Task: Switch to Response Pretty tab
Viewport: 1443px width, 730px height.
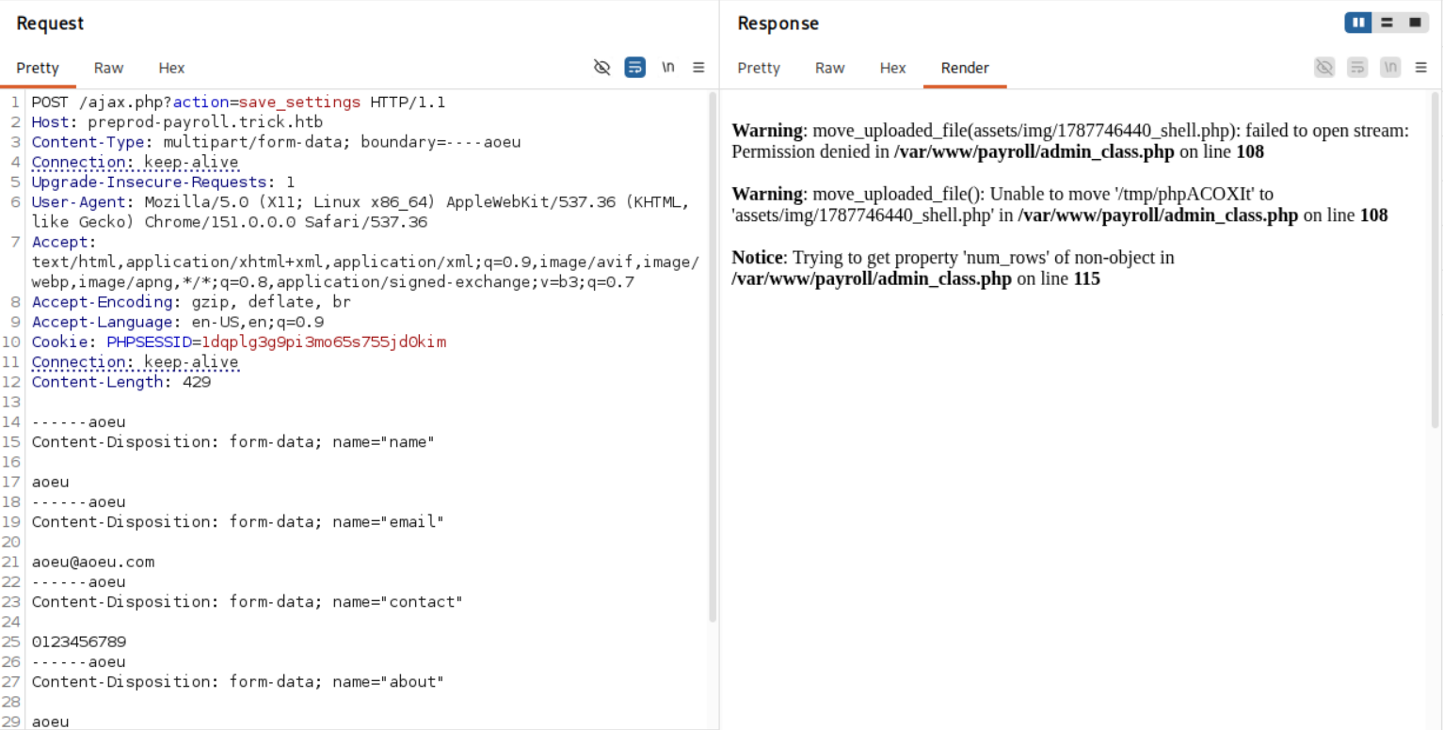Action: 759,68
